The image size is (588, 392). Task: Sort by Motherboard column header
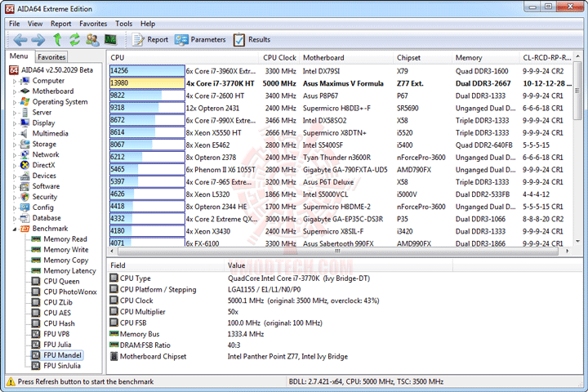[347, 58]
